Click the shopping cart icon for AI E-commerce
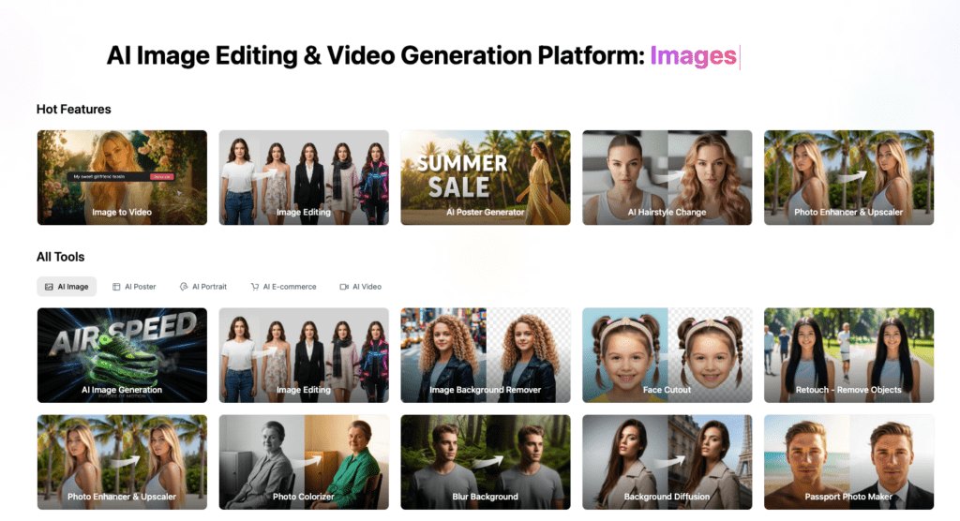960x521 pixels. (x=255, y=287)
